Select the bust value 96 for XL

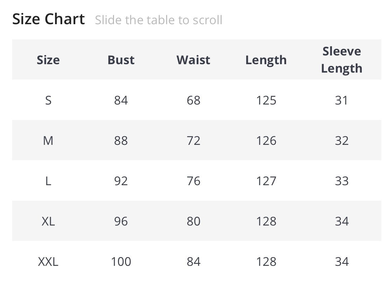point(121,221)
